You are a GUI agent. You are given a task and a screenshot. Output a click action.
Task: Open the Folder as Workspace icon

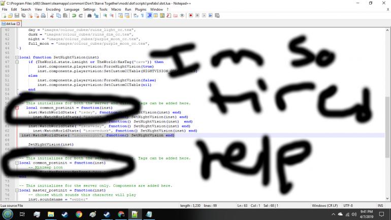click(175, 15)
